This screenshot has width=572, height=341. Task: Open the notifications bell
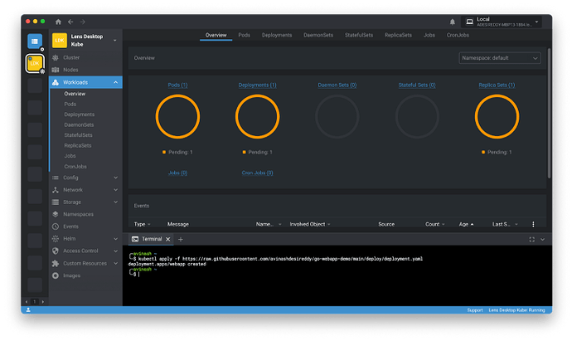(452, 21)
